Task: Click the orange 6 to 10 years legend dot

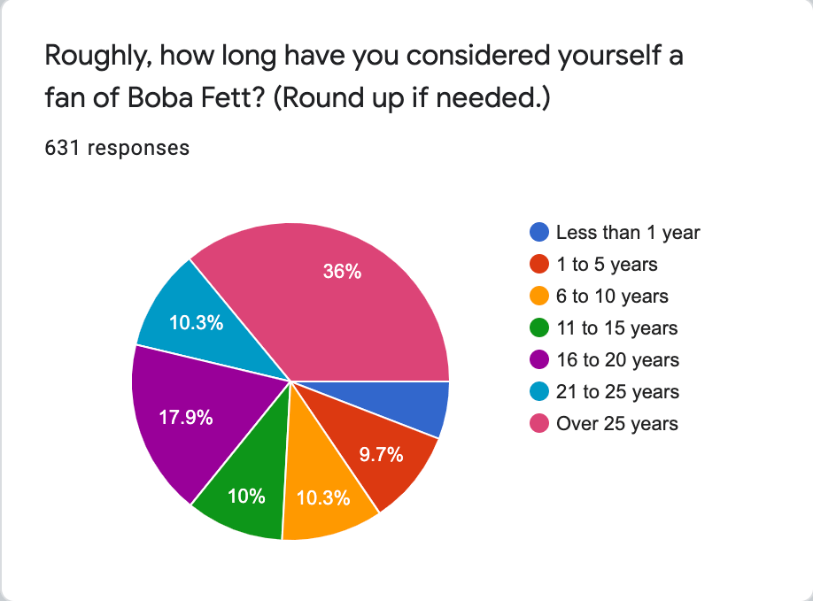Action: point(539,296)
